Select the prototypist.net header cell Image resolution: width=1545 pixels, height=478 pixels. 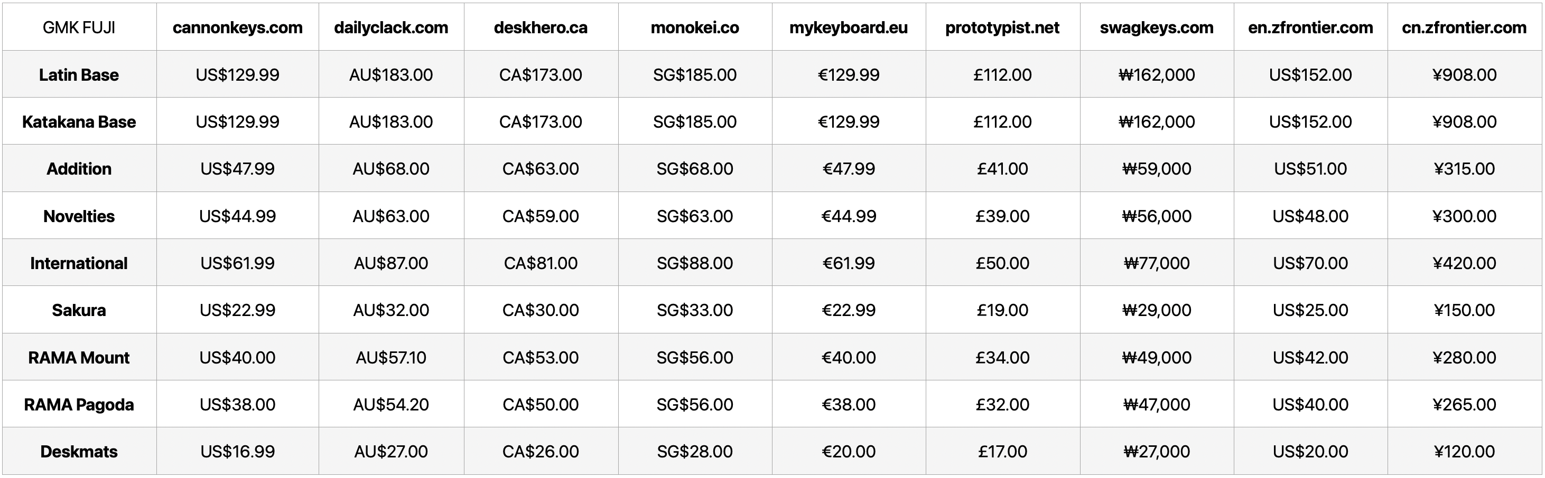[x=1002, y=27]
